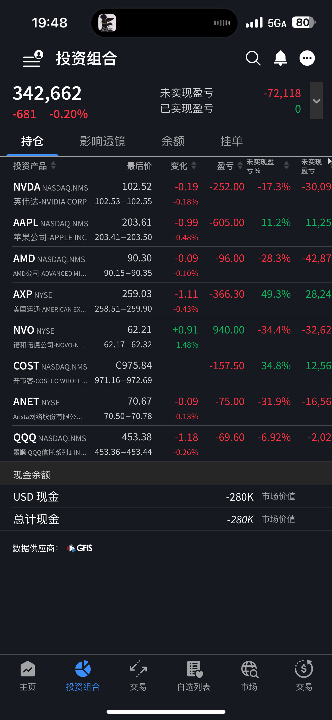
Task: Switch to 影响透镜 tab
Action: click(103, 141)
